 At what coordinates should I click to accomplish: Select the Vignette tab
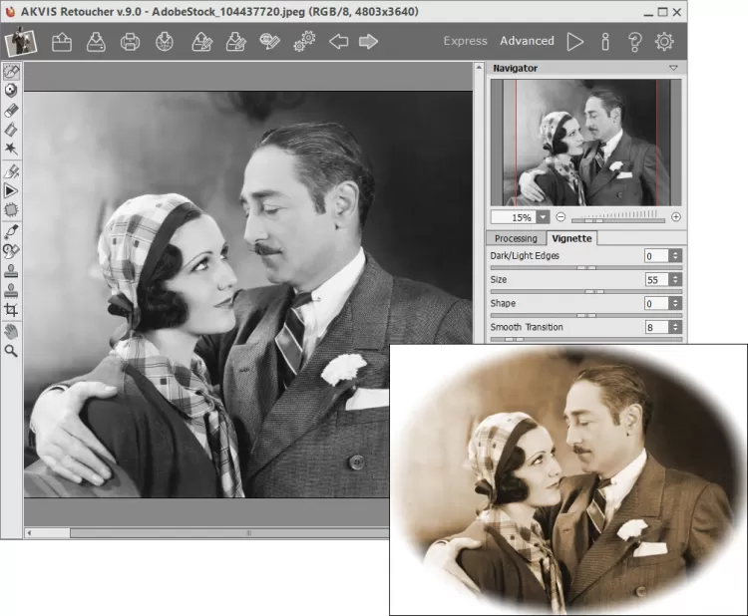[571, 238]
